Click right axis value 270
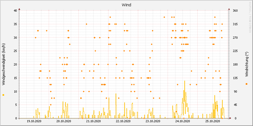The image size is (253, 126). (235, 37)
